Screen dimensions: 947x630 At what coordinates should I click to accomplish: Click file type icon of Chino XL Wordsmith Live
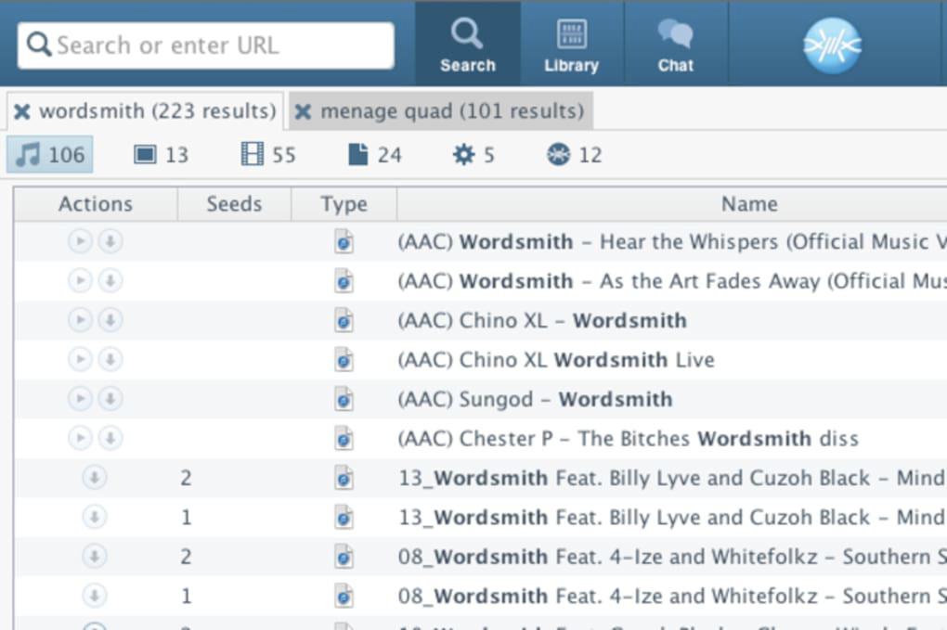pyautogui.click(x=344, y=360)
